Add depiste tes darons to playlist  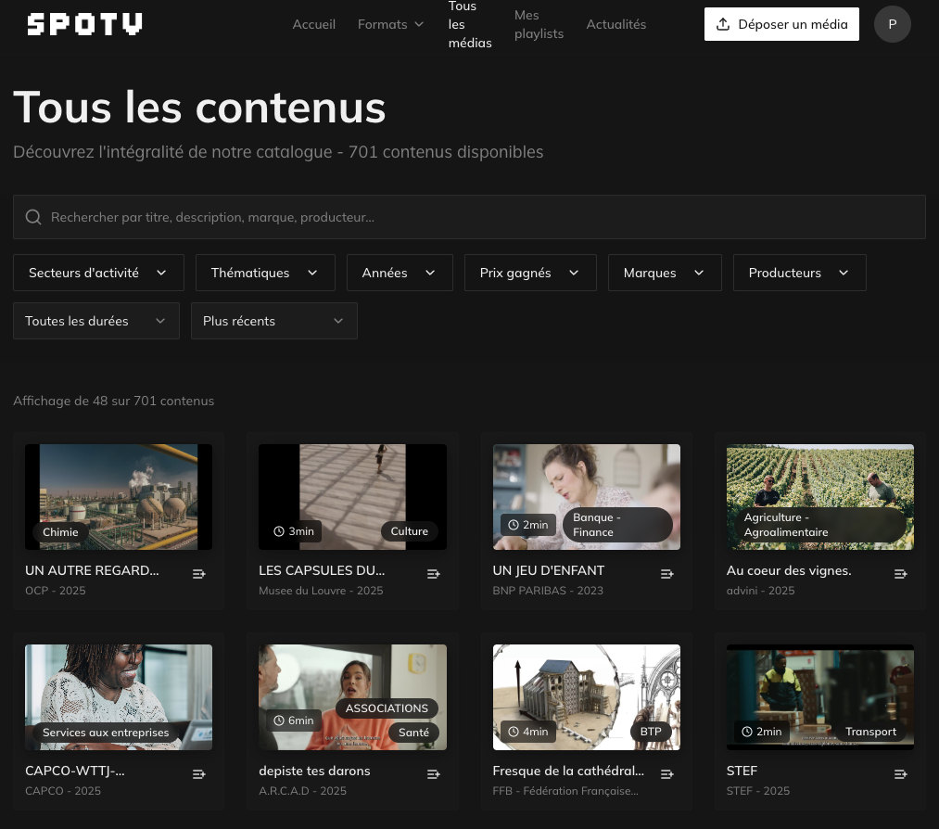click(x=433, y=774)
